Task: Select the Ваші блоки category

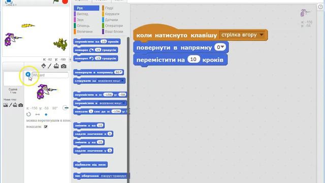Action: coord(113,32)
